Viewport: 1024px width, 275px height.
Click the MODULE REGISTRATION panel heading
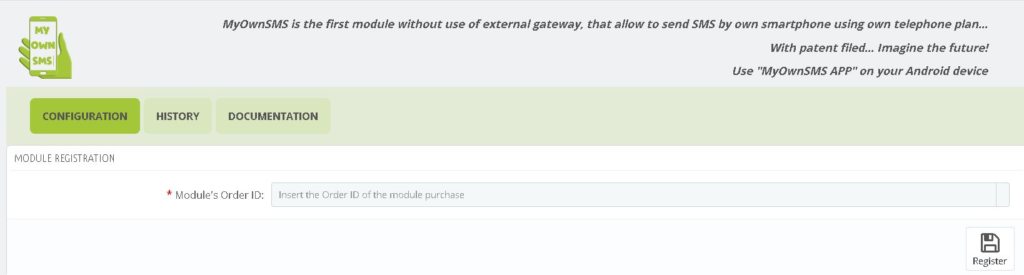pos(64,158)
